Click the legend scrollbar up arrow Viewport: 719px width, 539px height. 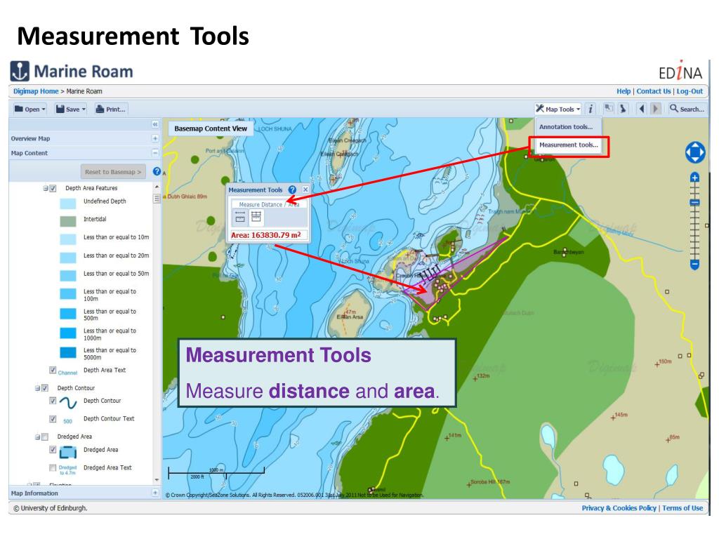(157, 187)
